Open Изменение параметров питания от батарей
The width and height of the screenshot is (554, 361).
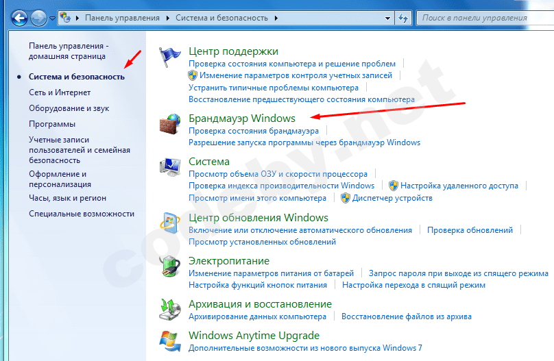coord(271,273)
